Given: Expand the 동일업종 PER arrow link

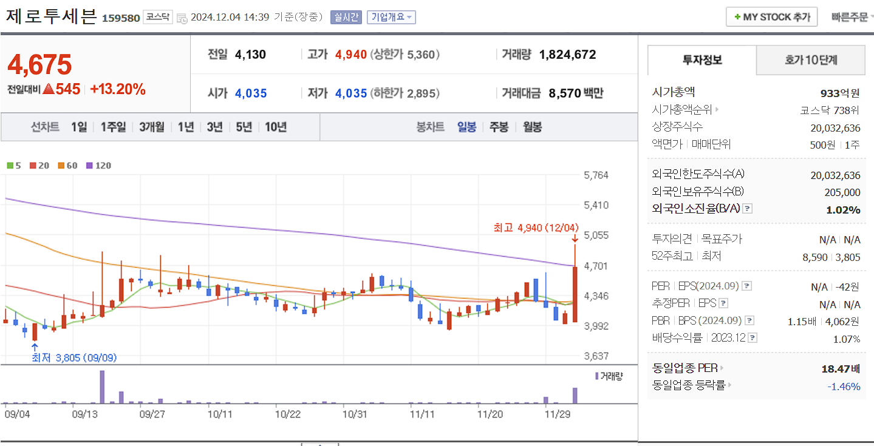Looking at the screenshot, I should (722, 368).
